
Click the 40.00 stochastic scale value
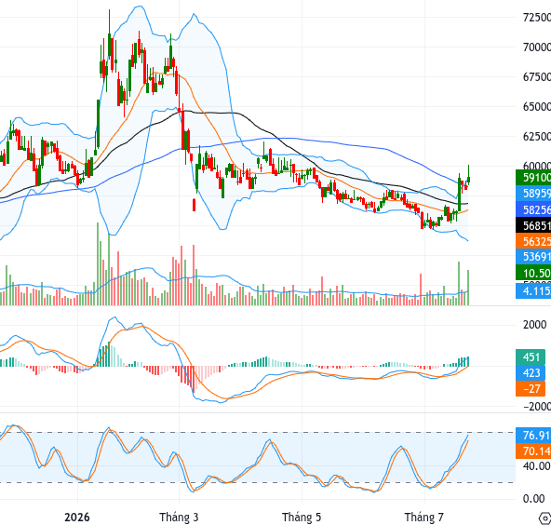537,466
